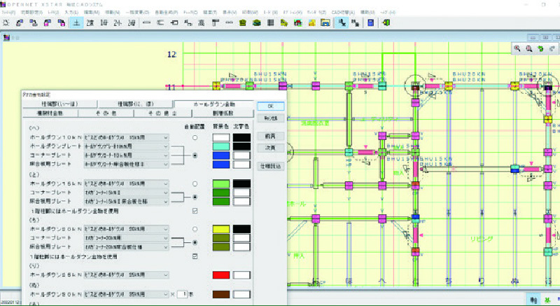Toggle 1階柱脚 checkbox under the 20kN section
The height and width of the screenshot is (306, 560).
(195, 256)
